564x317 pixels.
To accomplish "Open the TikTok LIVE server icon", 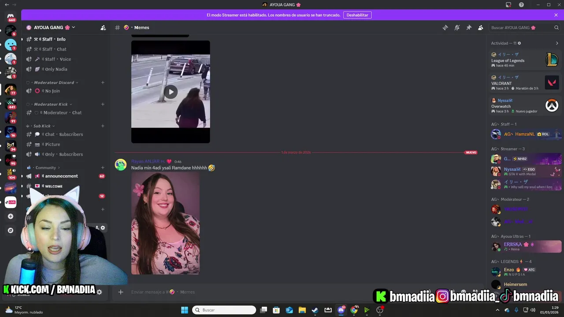I will 11,202.
